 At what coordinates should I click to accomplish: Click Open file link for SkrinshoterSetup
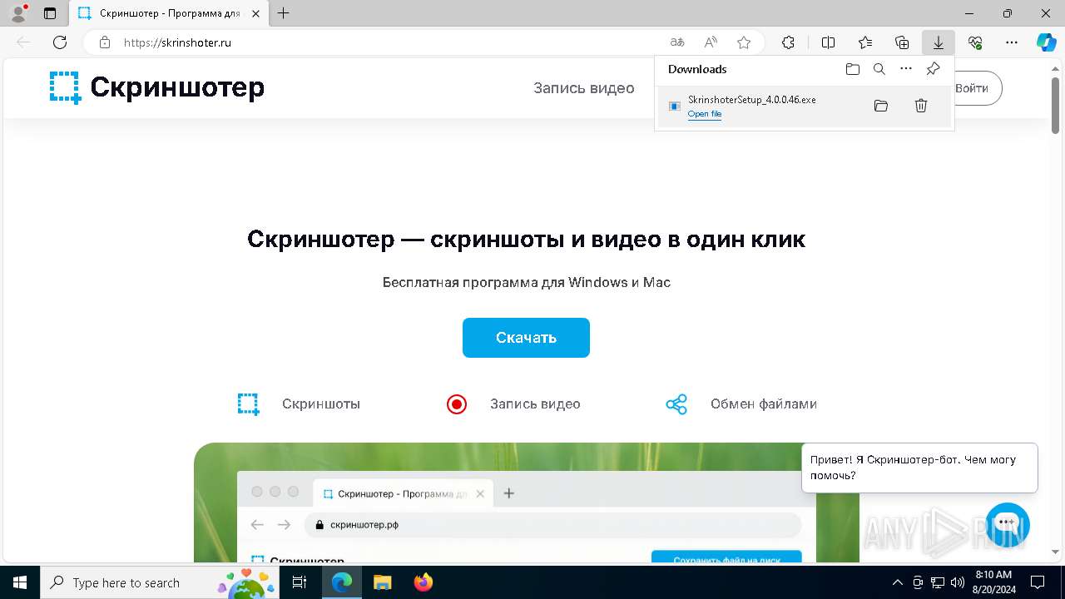pos(705,114)
